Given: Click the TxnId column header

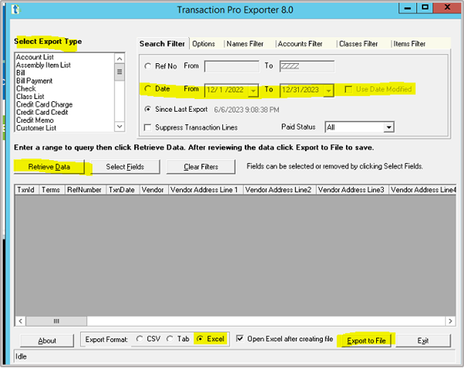Looking at the screenshot, I should click(27, 190).
